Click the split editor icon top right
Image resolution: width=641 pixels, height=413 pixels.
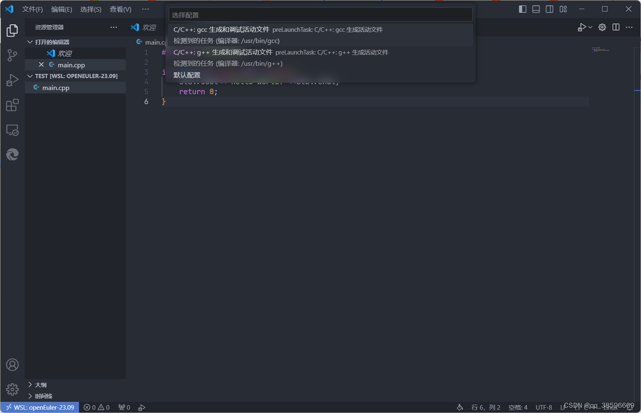(616, 27)
